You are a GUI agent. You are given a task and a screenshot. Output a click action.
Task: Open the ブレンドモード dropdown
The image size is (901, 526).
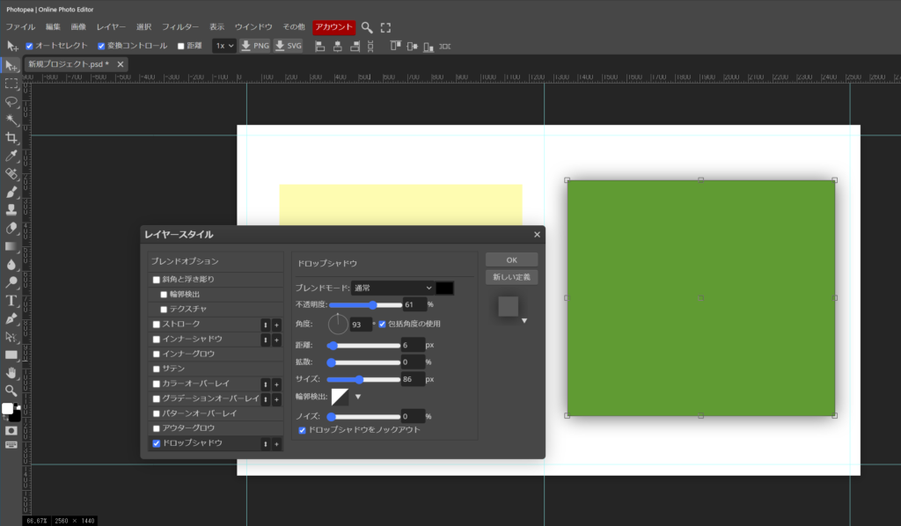coord(392,288)
